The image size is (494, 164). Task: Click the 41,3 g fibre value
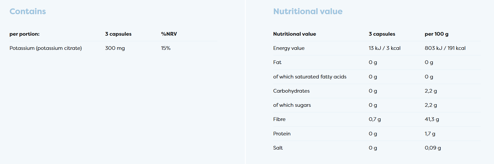point(432,119)
